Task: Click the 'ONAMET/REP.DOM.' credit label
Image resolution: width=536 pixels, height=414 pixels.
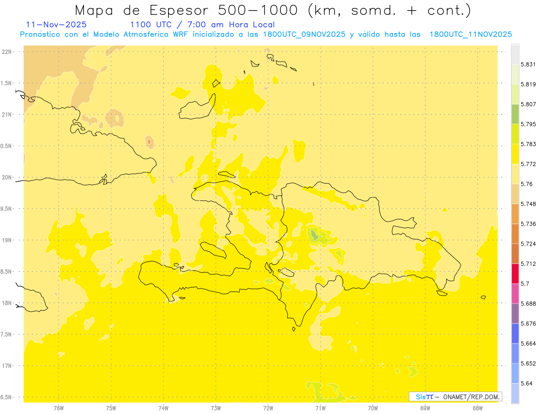Action: coord(471,397)
